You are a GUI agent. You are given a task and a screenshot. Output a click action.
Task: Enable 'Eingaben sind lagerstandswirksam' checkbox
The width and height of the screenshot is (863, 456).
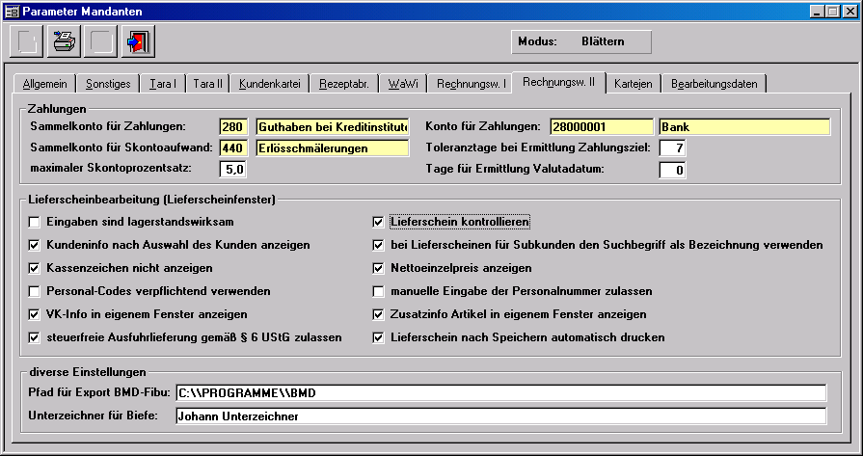[36, 222]
